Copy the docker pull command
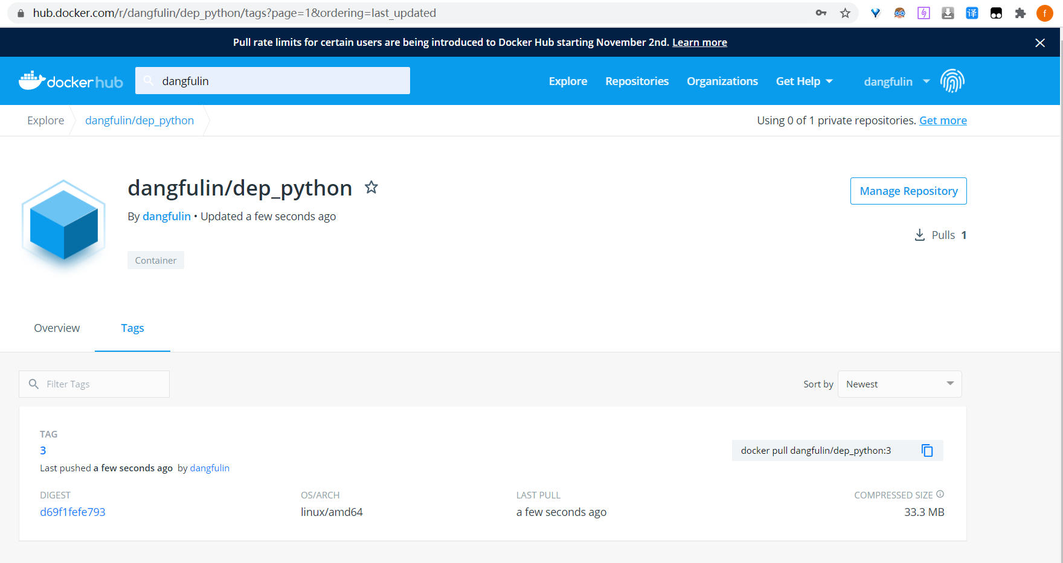Image resolution: width=1063 pixels, height=563 pixels. (x=927, y=451)
